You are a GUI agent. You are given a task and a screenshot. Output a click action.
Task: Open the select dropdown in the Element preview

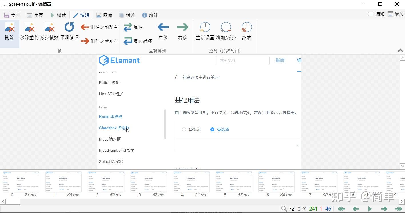(x=297, y=145)
